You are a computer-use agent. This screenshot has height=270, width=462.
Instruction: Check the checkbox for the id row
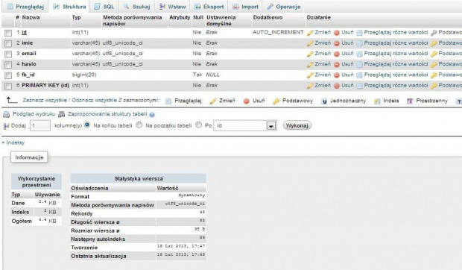[8, 33]
